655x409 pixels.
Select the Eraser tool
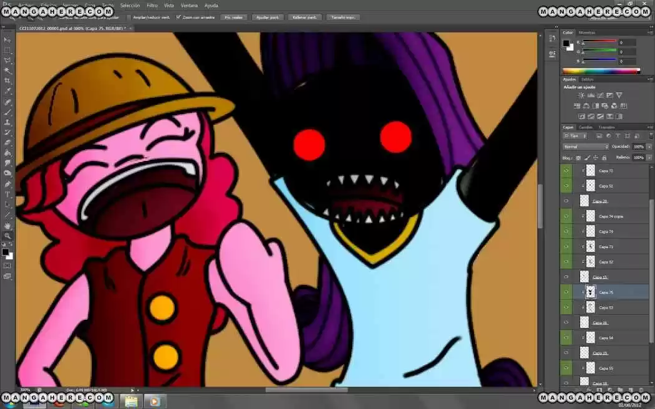click(7, 143)
